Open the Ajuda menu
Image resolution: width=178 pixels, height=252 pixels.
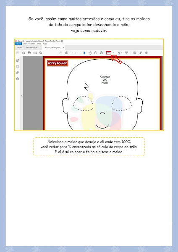tap(45, 44)
